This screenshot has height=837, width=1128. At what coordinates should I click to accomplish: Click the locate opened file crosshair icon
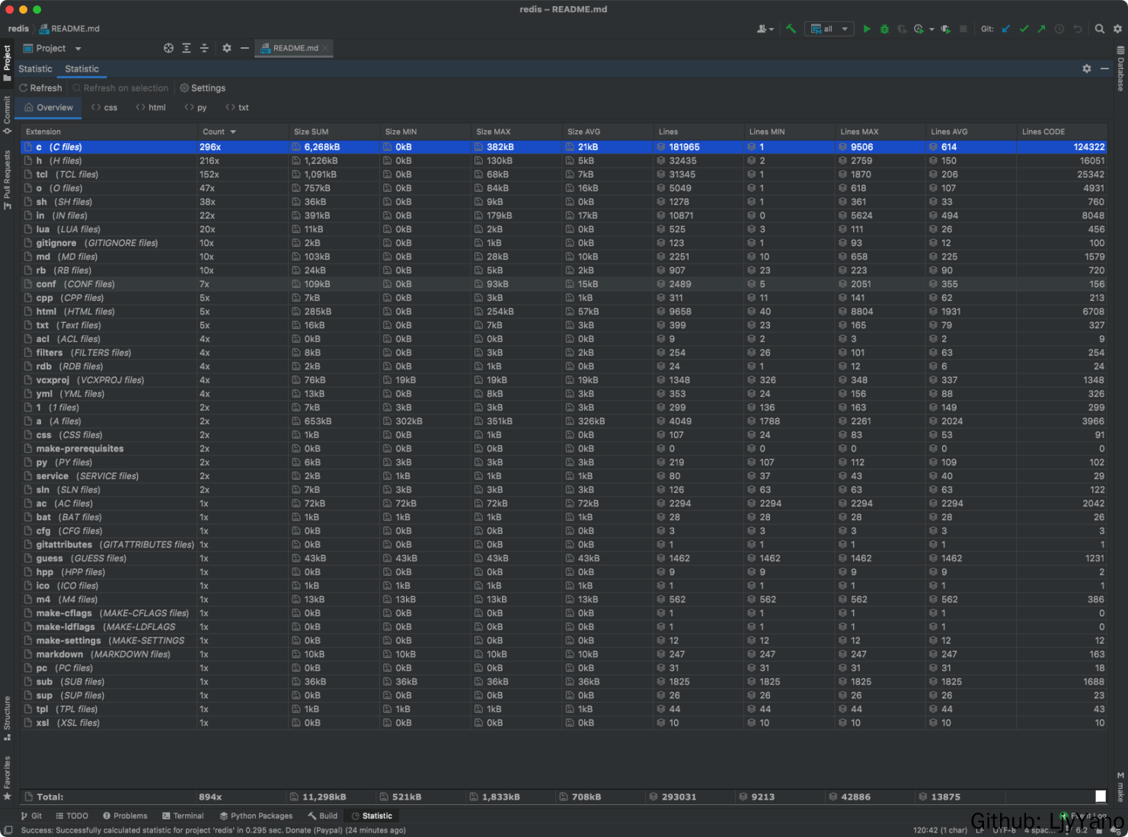[x=168, y=48]
